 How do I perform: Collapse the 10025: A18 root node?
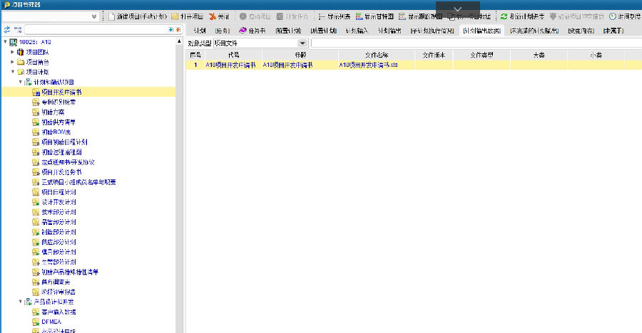(5, 42)
